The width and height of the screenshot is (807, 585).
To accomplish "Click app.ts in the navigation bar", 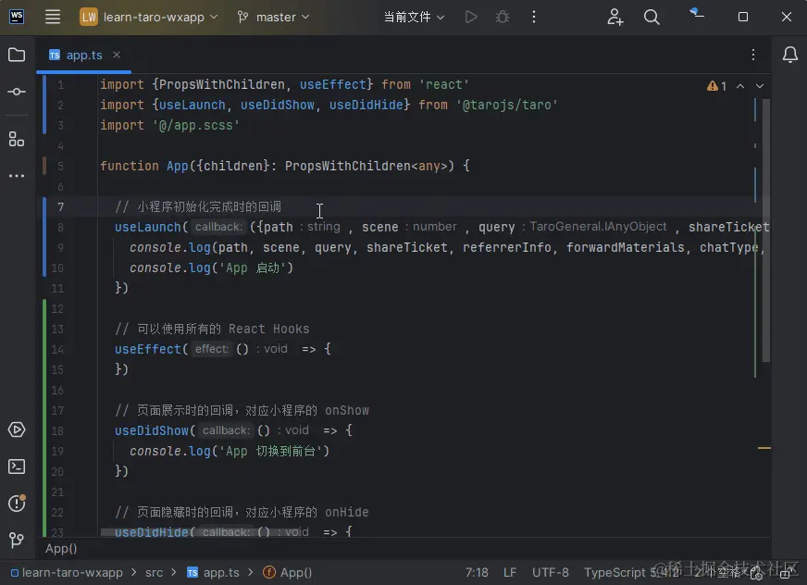I will pos(213,573).
